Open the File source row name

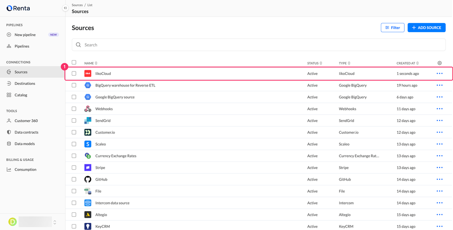pyautogui.click(x=98, y=191)
